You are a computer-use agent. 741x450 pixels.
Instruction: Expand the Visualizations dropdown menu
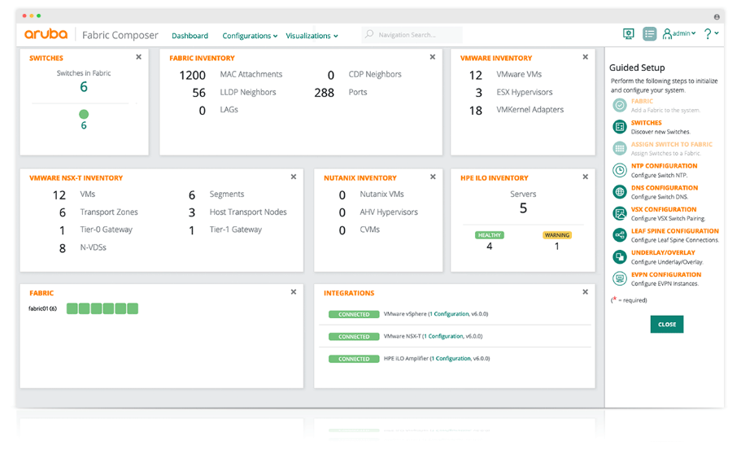tap(312, 36)
